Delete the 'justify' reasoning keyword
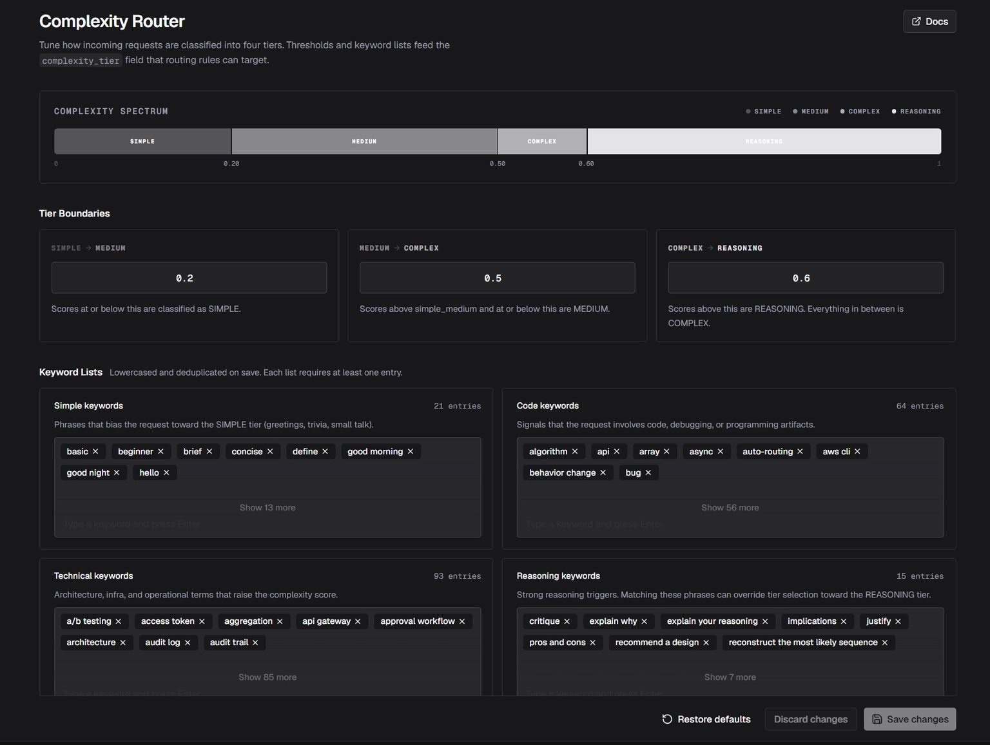The image size is (990, 745). tap(898, 621)
